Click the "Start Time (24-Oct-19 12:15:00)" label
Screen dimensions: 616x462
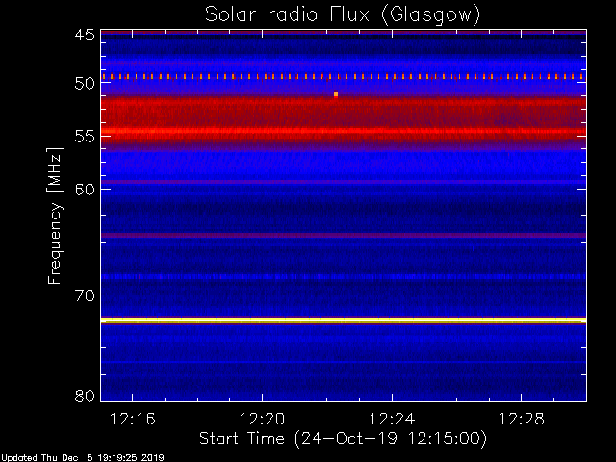tap(343, 438)
